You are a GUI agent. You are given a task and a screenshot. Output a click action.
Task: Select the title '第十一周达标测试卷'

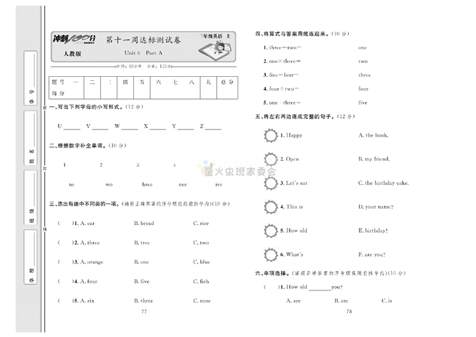tap(143, 40)
